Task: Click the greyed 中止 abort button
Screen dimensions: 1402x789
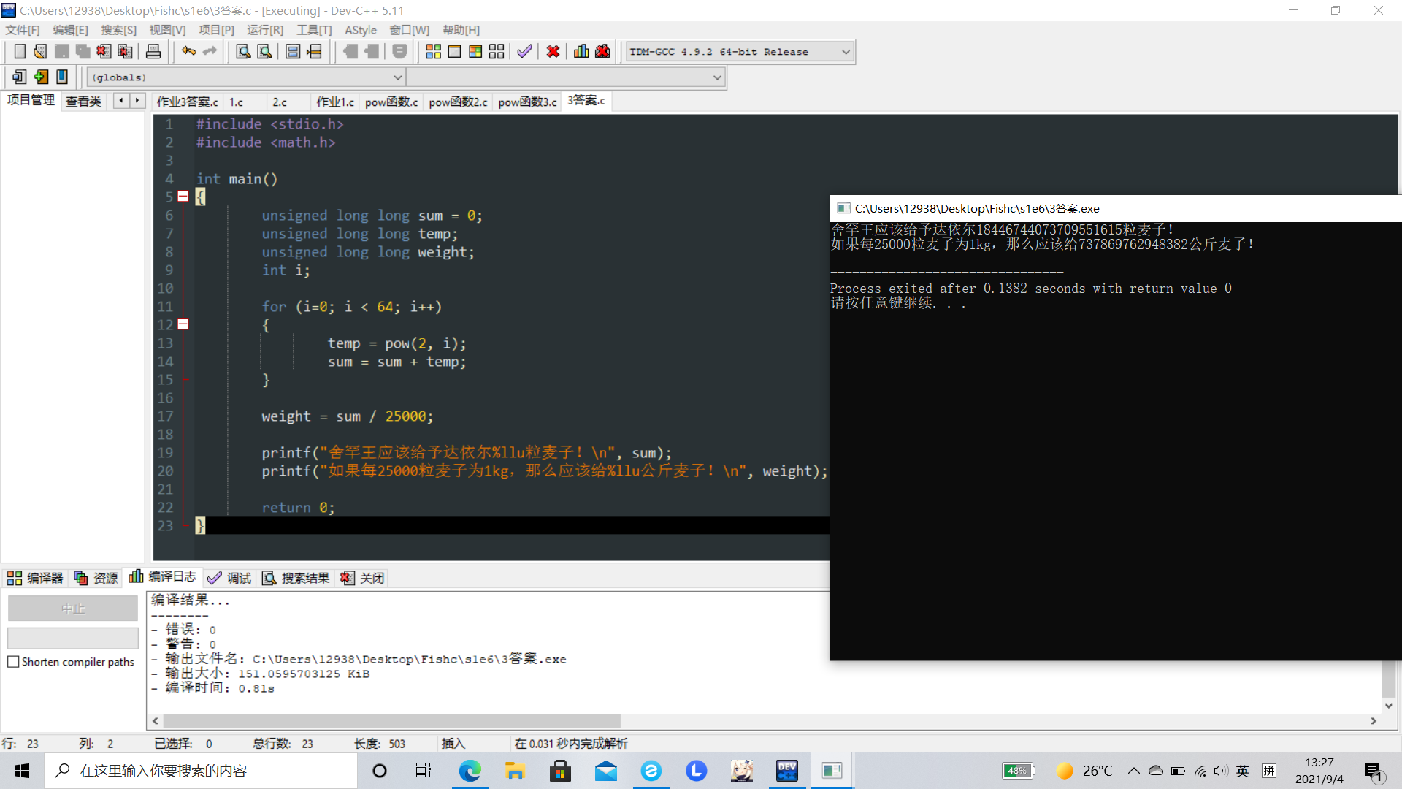Action: pos(73,609)
